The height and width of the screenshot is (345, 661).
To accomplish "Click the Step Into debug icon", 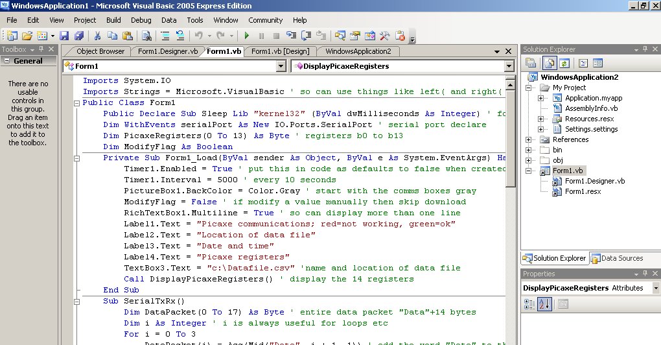I will [x=292, y=36].
